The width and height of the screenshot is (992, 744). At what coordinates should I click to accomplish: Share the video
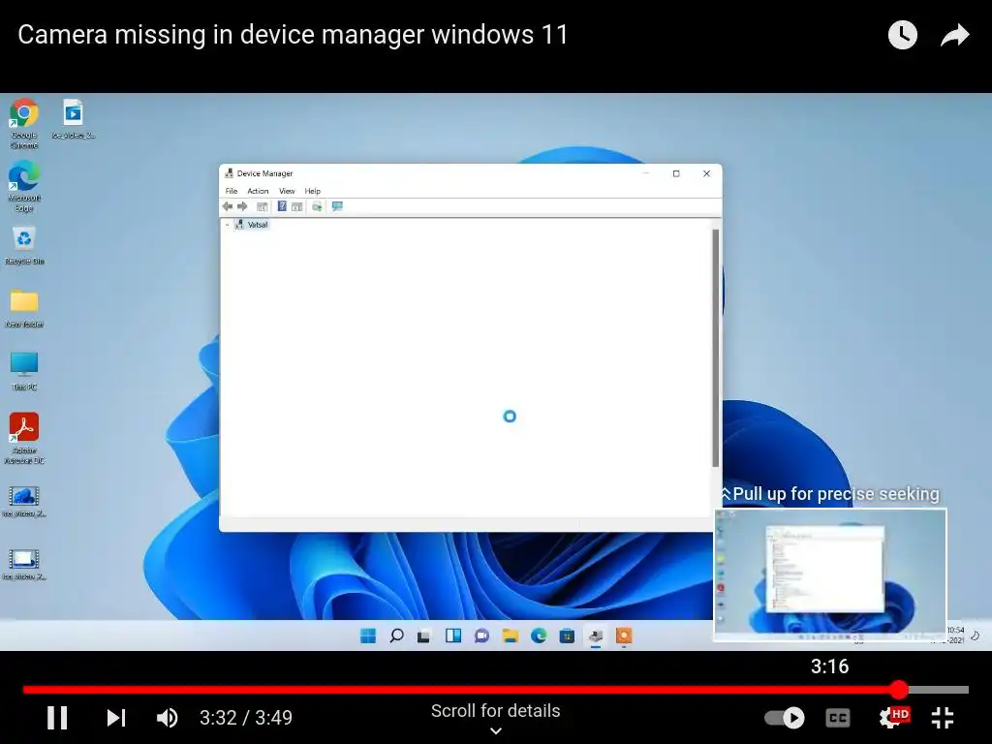click(x=954, y=35)
